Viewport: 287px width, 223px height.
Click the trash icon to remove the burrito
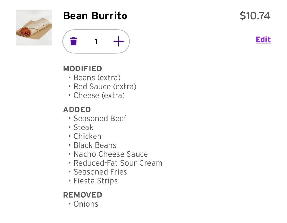click(x=73, y=41)
